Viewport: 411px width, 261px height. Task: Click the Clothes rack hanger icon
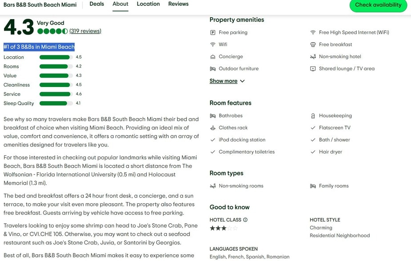tap(213, 128)
